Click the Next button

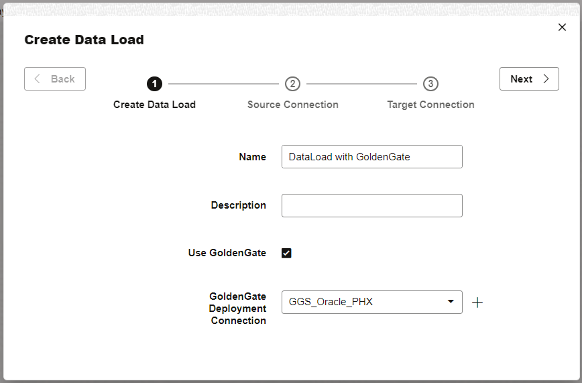click(529, 78)
